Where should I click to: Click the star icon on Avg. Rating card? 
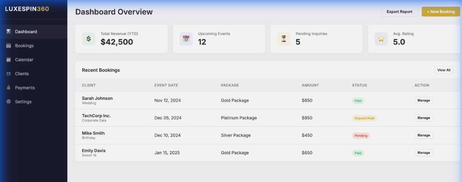click(x=381, y=39)
